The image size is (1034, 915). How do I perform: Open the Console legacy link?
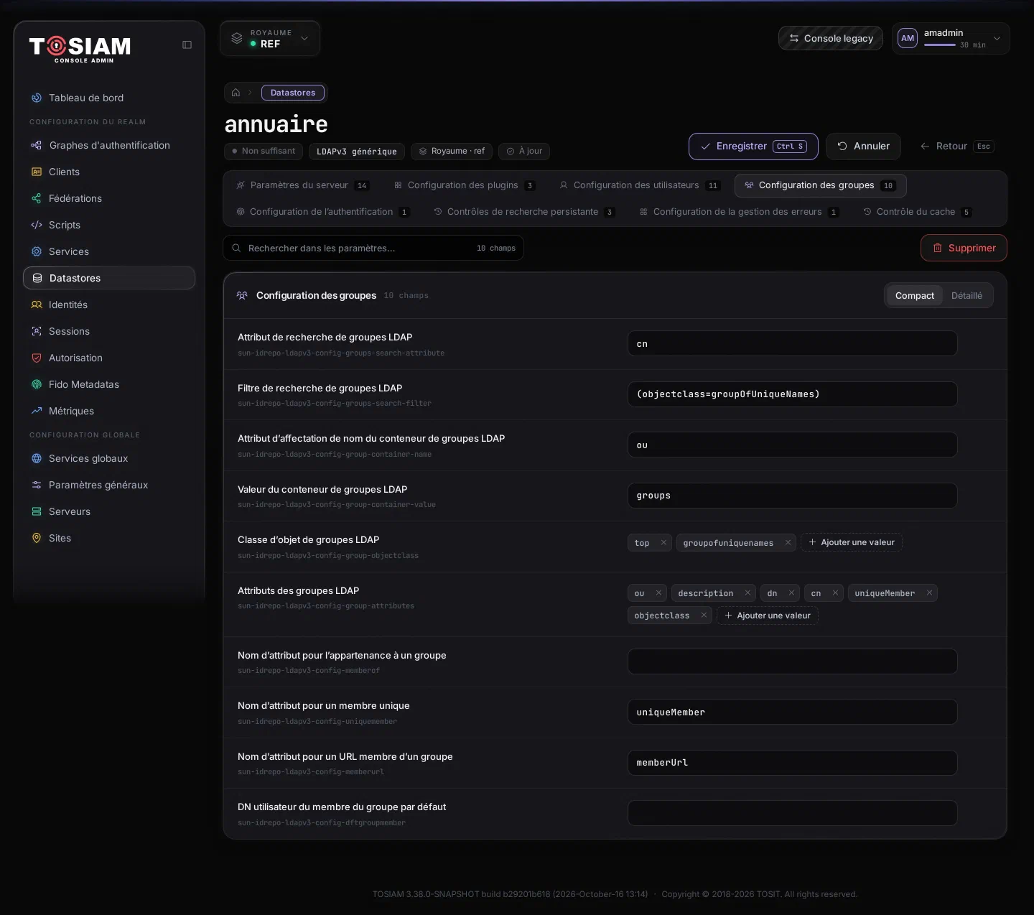pos(831,38)
